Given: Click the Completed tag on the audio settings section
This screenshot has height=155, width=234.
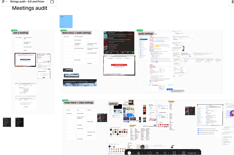Looking at the screenshot, I should (x=140, y=30).
